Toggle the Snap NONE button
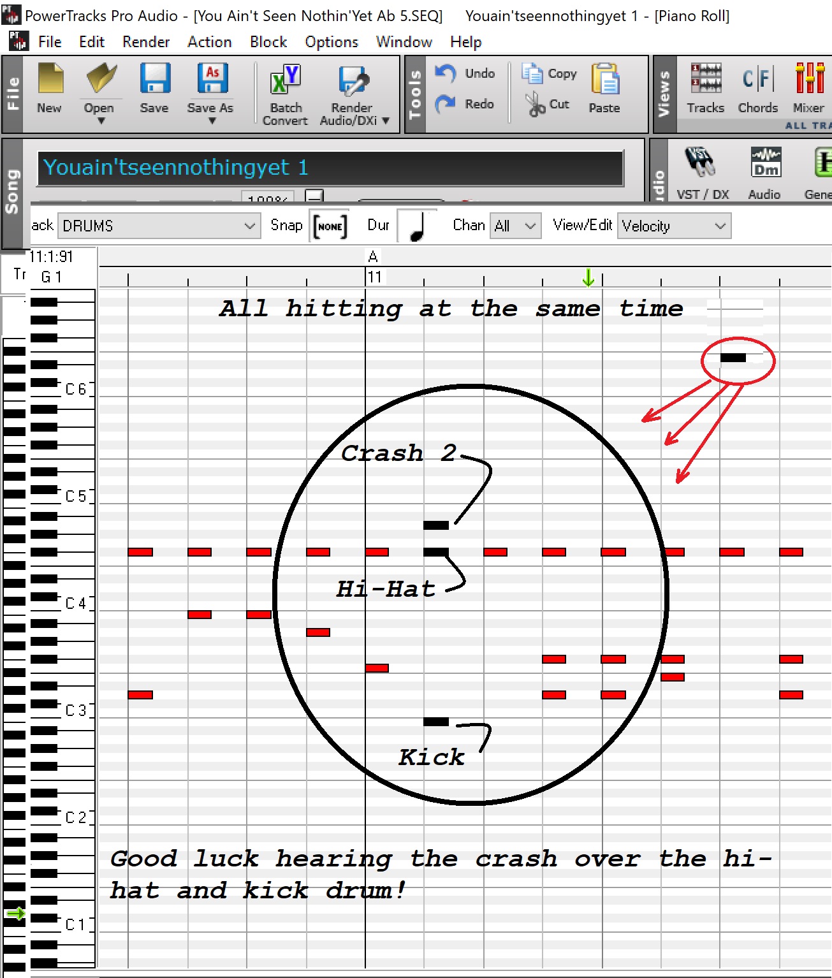Viewport: 832px width, 978px height. point(330,226)
